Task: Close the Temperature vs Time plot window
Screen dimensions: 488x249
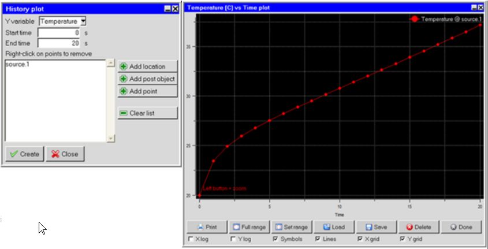Action: (481, 8)
